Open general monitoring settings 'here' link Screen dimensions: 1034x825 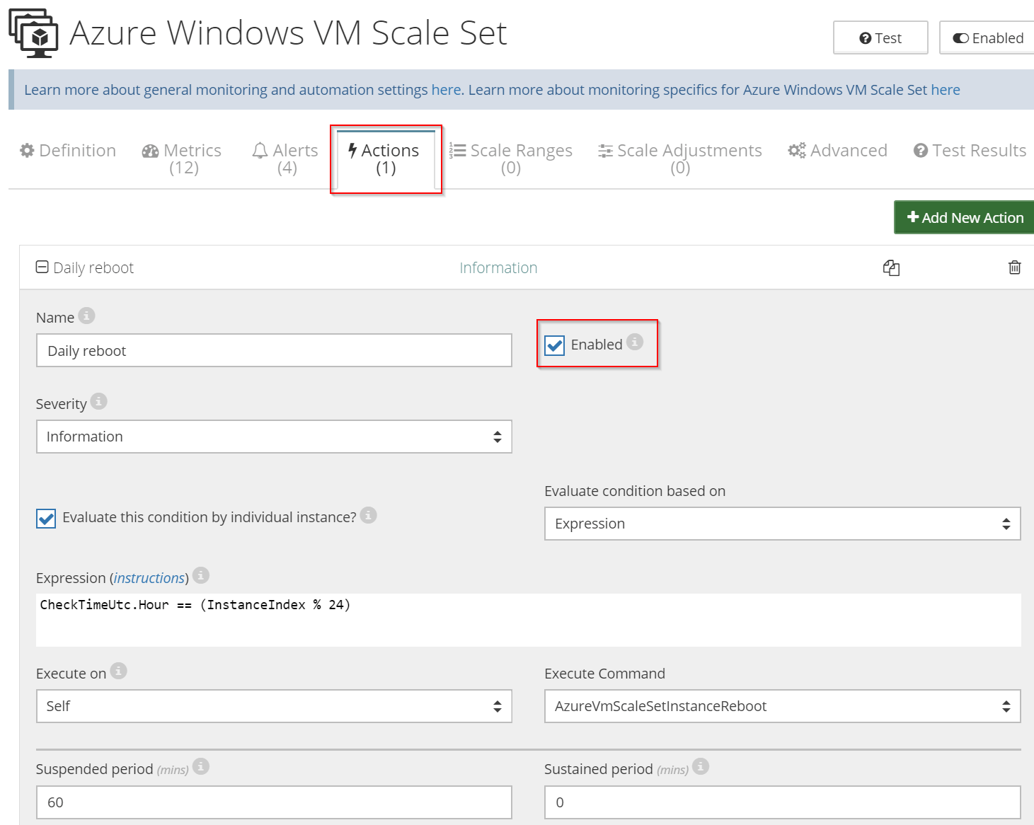pyautogui.click(x=447, y=90)
